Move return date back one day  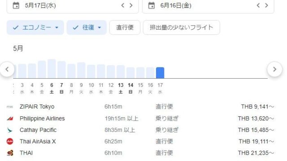click(x=258, y=5)
